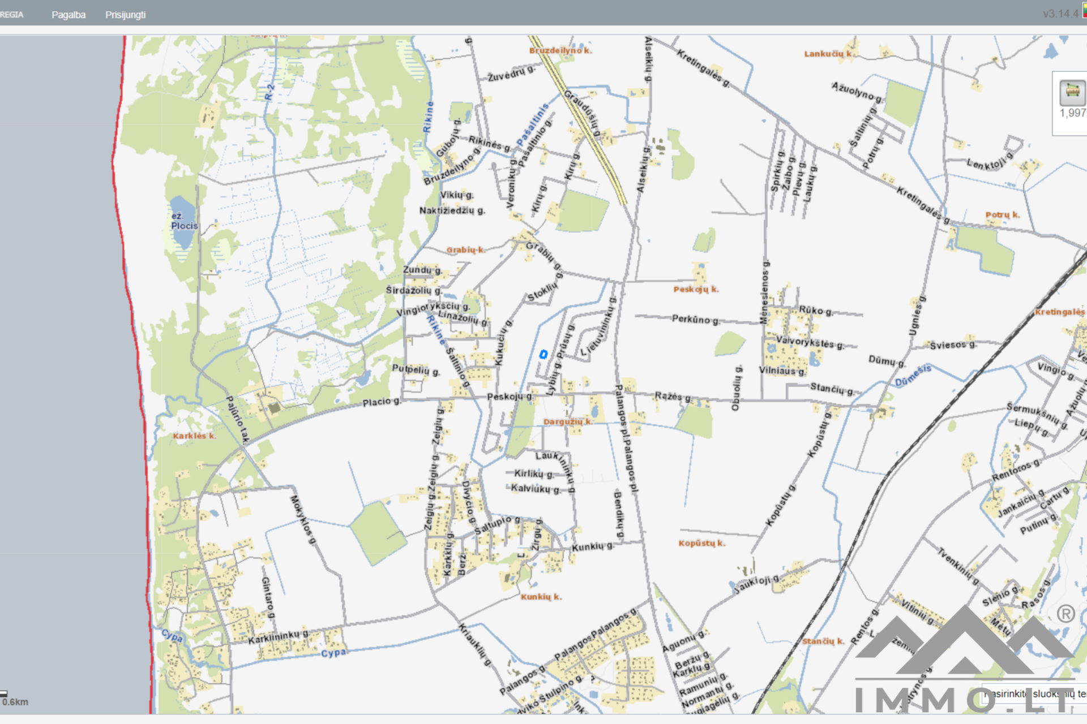Click the Putpelių g. street label

pos(416,370)
